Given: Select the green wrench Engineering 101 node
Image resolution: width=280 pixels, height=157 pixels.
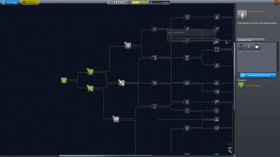Looking at the screenshot, I should (91, 89).
